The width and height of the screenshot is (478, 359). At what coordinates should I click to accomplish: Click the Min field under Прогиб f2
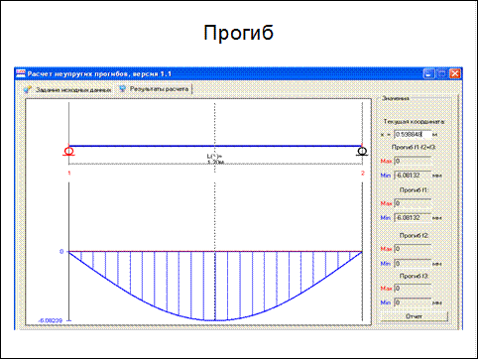pos(413,264)
